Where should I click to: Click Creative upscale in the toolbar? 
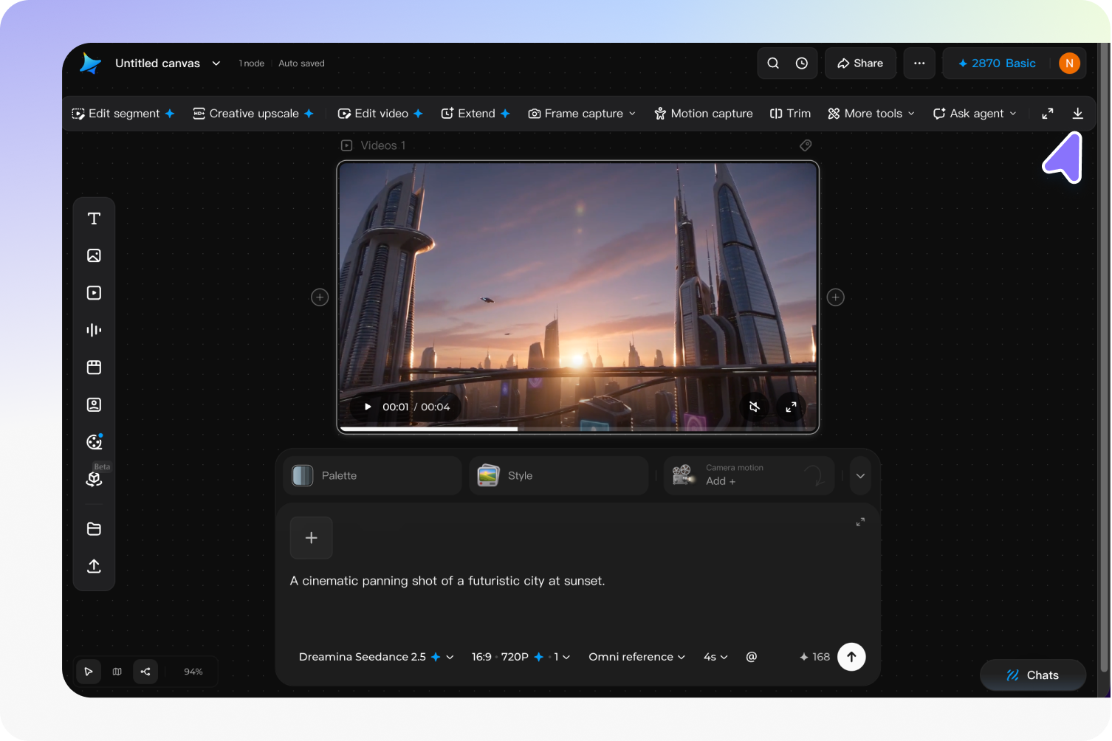(253, 114)
